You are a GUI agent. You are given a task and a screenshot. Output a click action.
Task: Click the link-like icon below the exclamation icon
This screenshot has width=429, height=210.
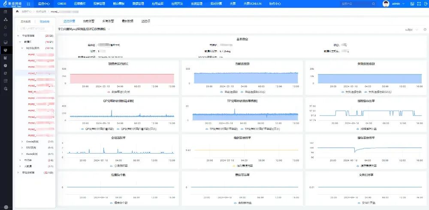6,73
